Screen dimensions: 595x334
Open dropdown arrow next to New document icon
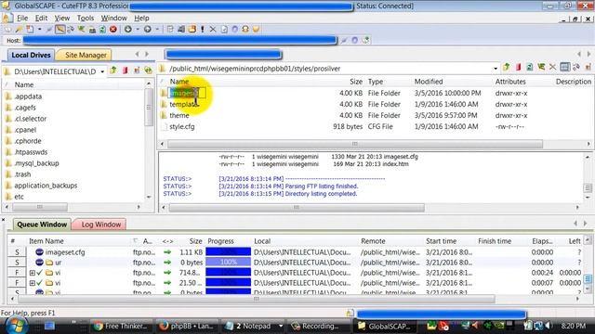click(39, 29)
